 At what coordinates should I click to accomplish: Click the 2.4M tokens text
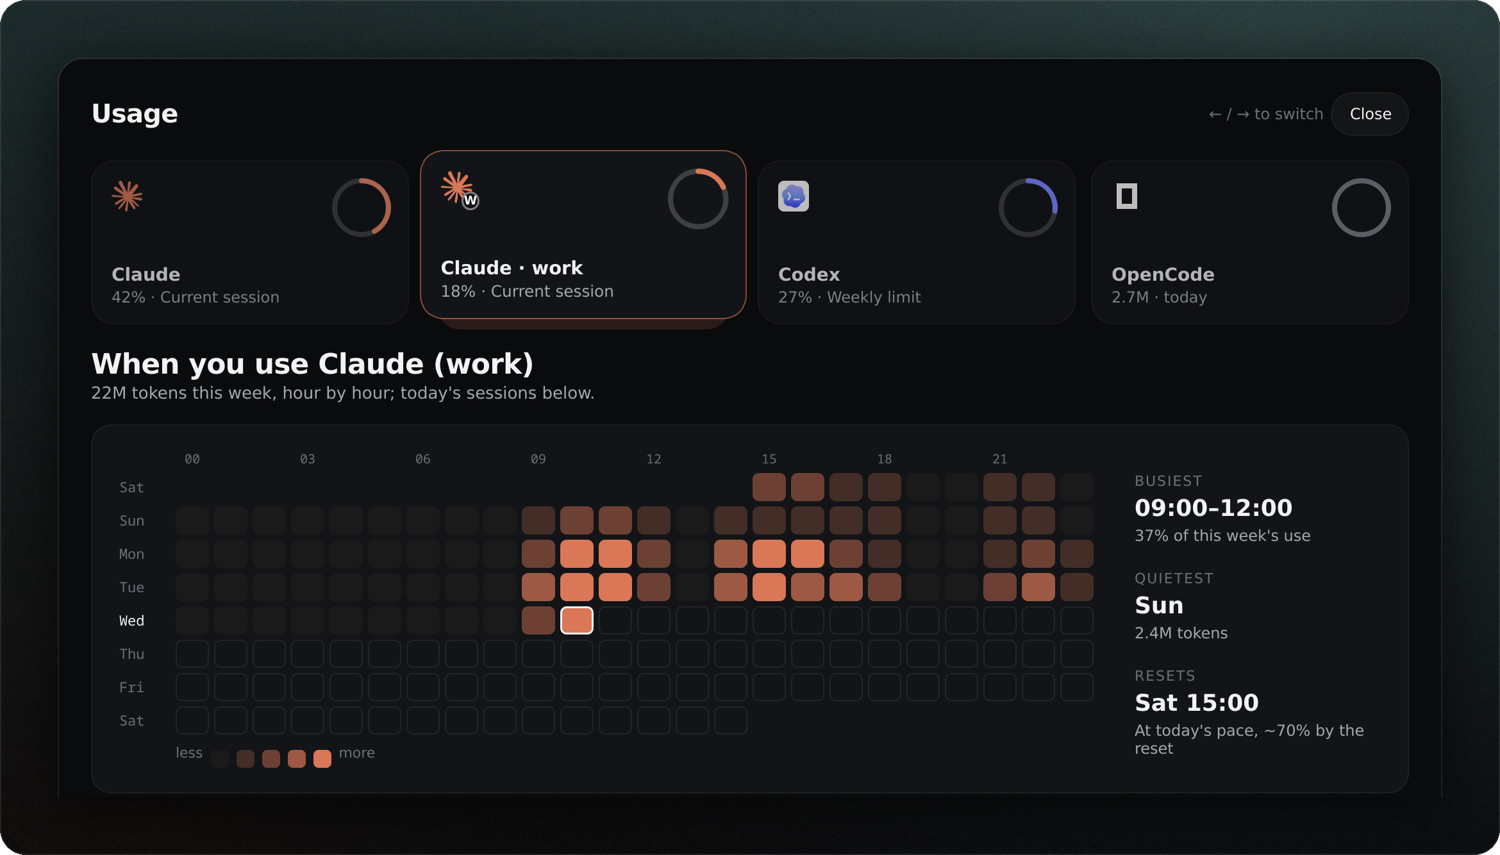pos(1181,633)
